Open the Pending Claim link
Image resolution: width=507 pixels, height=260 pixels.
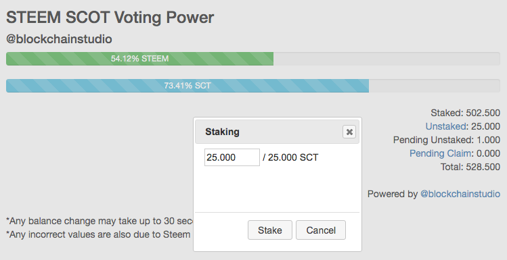pyautogui.click(x=441, y=153)
